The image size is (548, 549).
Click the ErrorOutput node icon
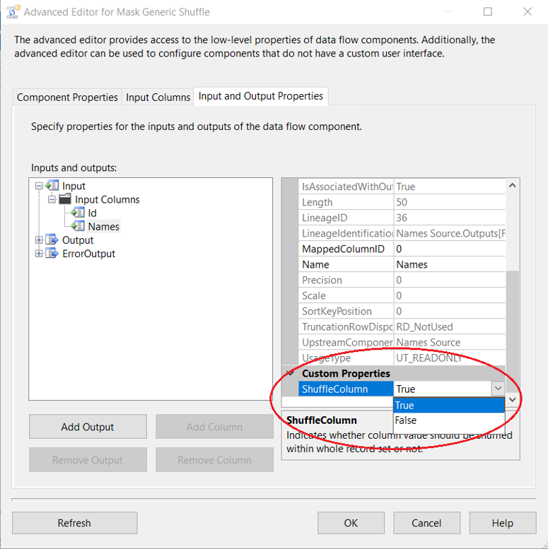pyautogui.click(x=52, y=254)
